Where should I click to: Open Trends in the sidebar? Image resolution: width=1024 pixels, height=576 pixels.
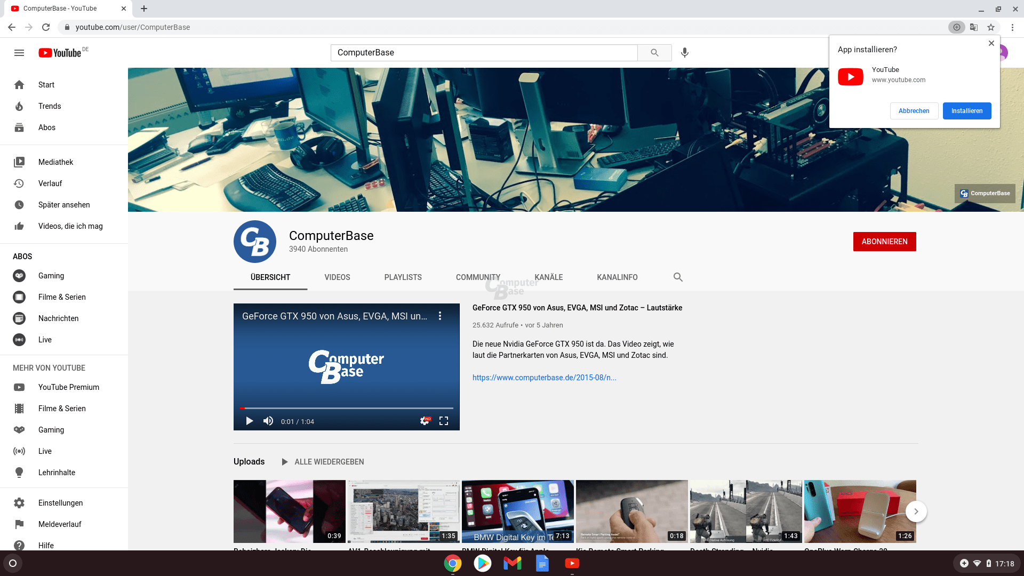tap(64, 106)
